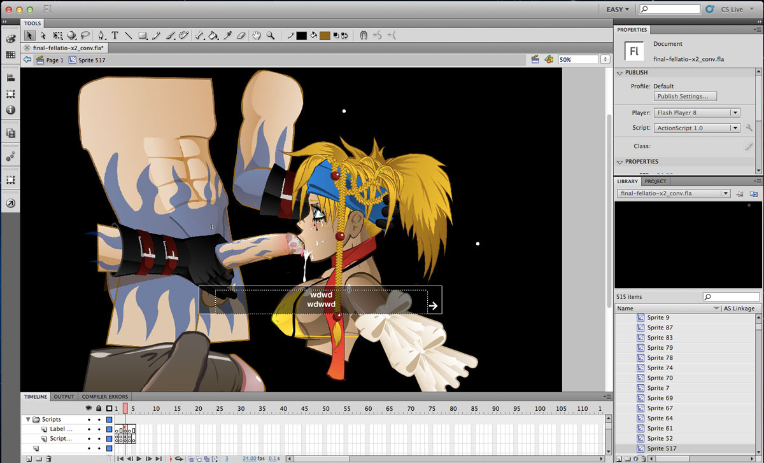Viewport: 764px width, 463px height.
Task: Toggle show or hide all layers eye
Action: point(88,408)
